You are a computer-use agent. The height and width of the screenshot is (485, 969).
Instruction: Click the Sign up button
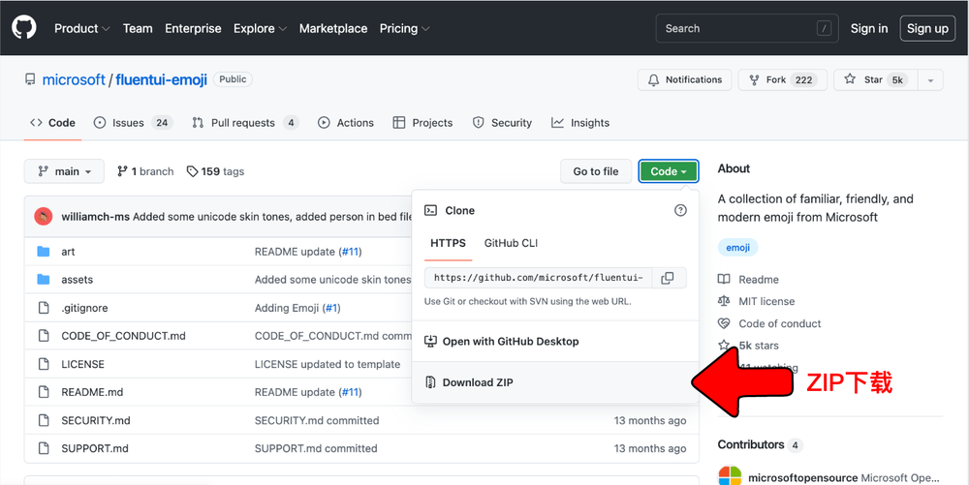pyautogui.click(x=927, y=28)
